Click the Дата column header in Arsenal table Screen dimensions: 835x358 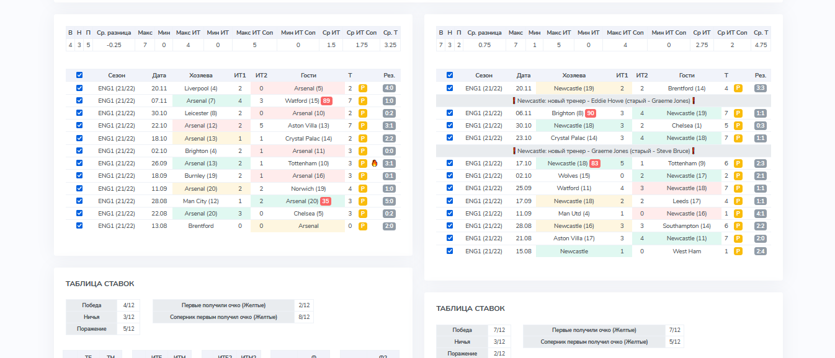(159, 76)
